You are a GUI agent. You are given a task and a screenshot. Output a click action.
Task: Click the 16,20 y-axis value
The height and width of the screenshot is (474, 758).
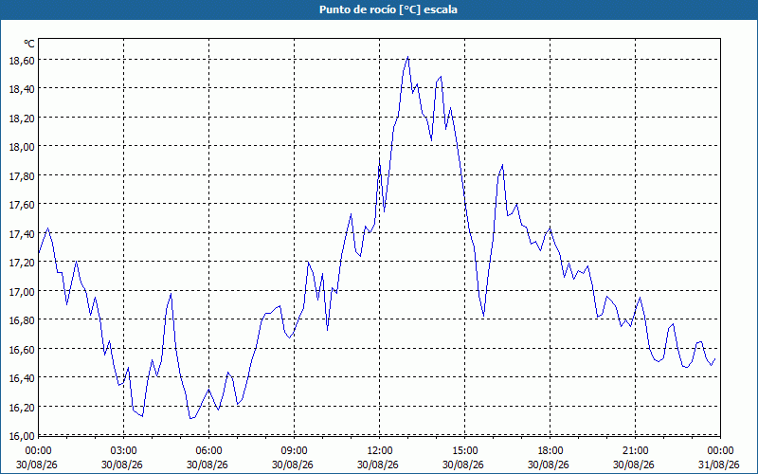coord(22,407)
